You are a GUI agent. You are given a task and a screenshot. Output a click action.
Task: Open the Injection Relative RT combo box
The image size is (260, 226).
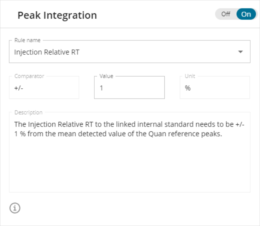[x=126, y=52]
